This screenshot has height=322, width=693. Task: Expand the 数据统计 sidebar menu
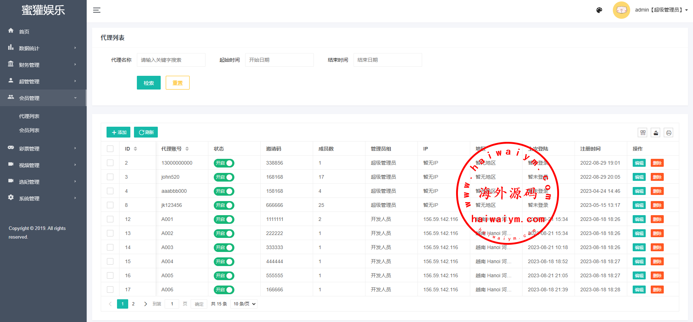click(x=43, y=48)
